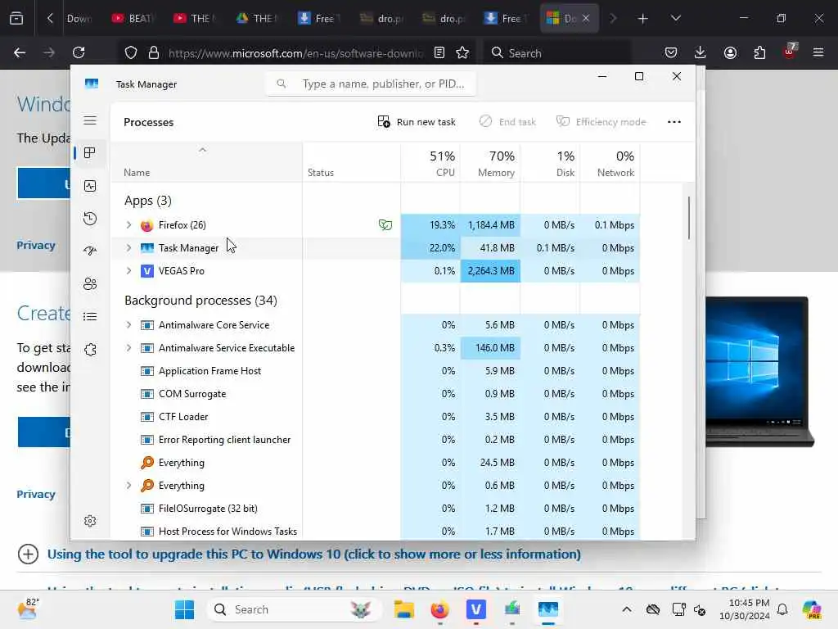Sort by Status column header
The image size is (838, 629).
click(x=351, y=163)
